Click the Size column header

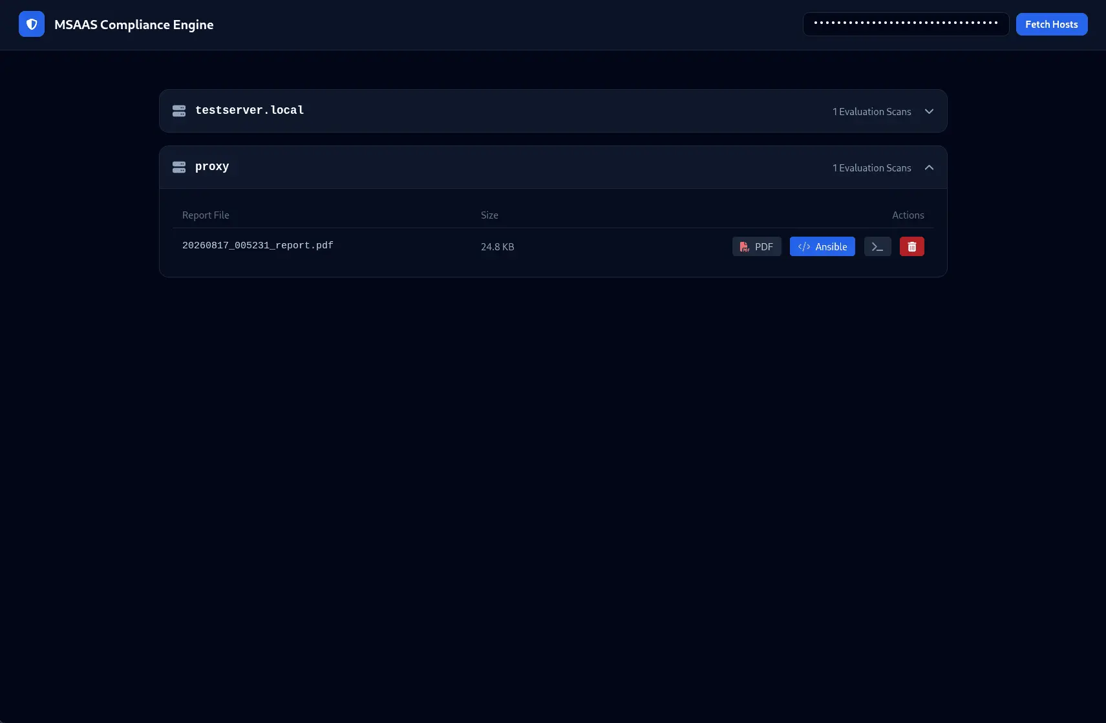pyautogui.click(x=489, y=215)
